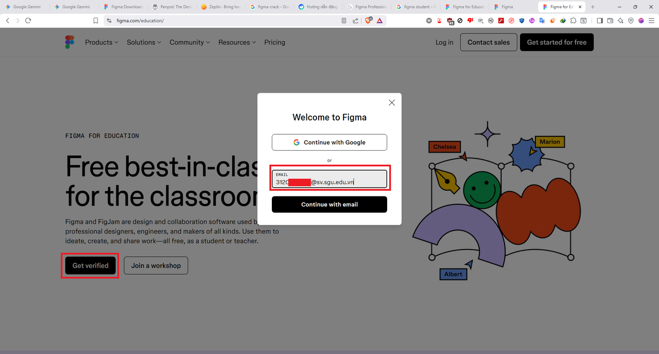Switch to figma student Google tab

tap(415, 7)
